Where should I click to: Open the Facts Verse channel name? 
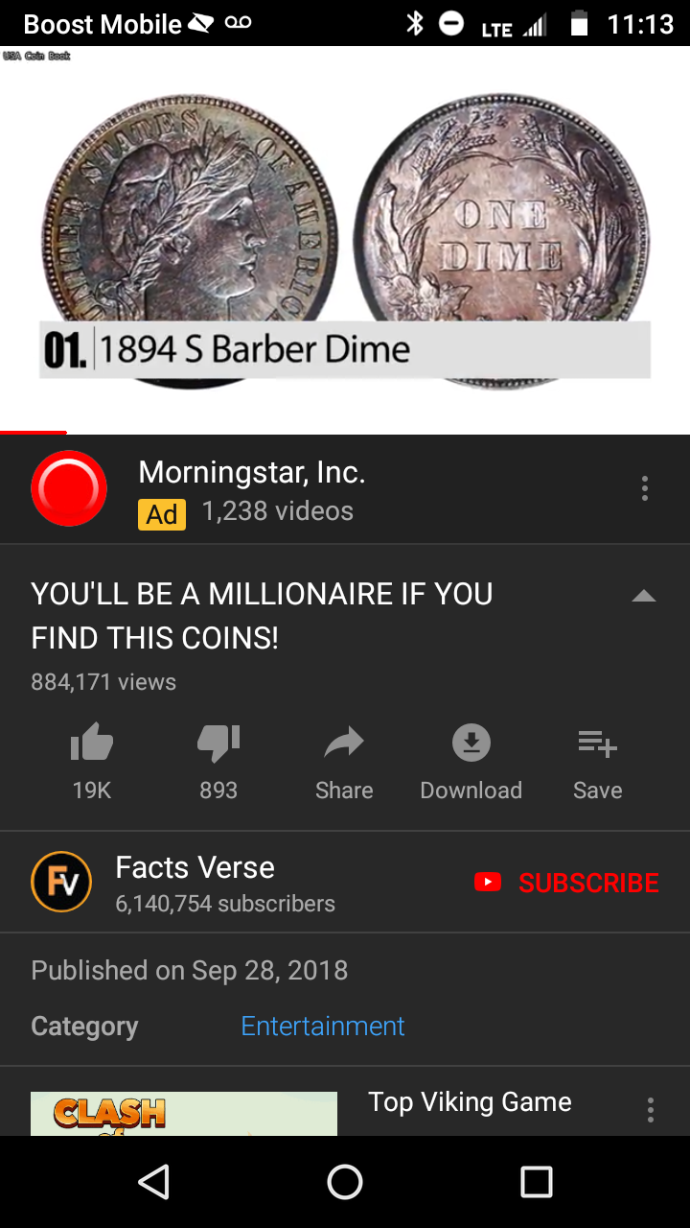point(195,867)
